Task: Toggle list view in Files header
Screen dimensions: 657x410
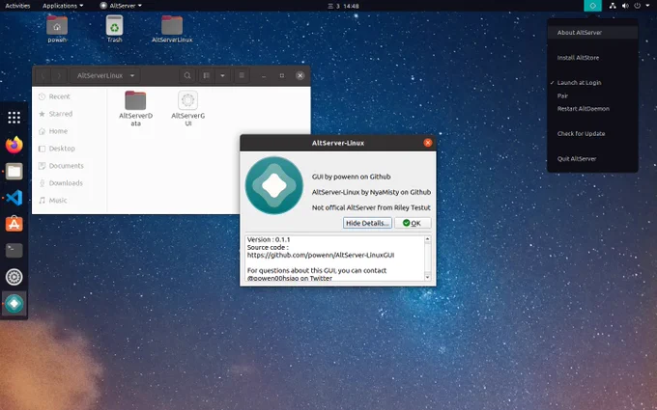Action: 206,75
